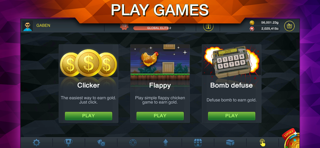Spin the Lucky wheel icon
The height and width of the screenshot is (148, 320).
[292, 139]
